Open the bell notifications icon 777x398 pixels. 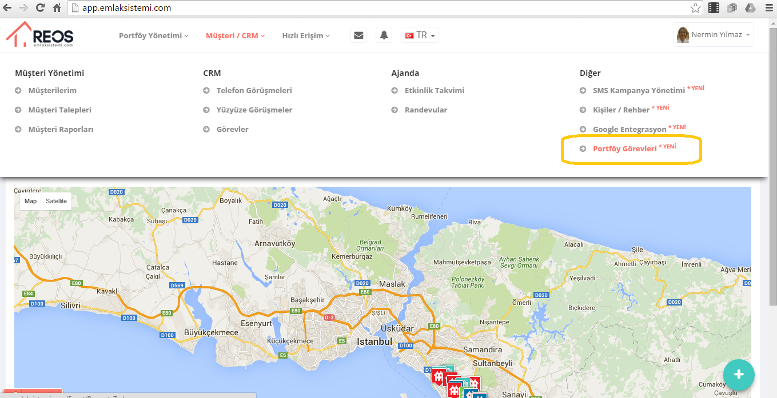(384, 35)
